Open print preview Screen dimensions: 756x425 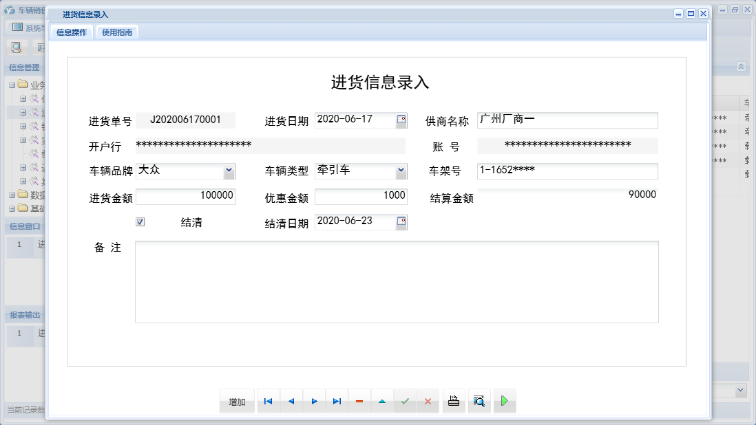click(479, 400)
